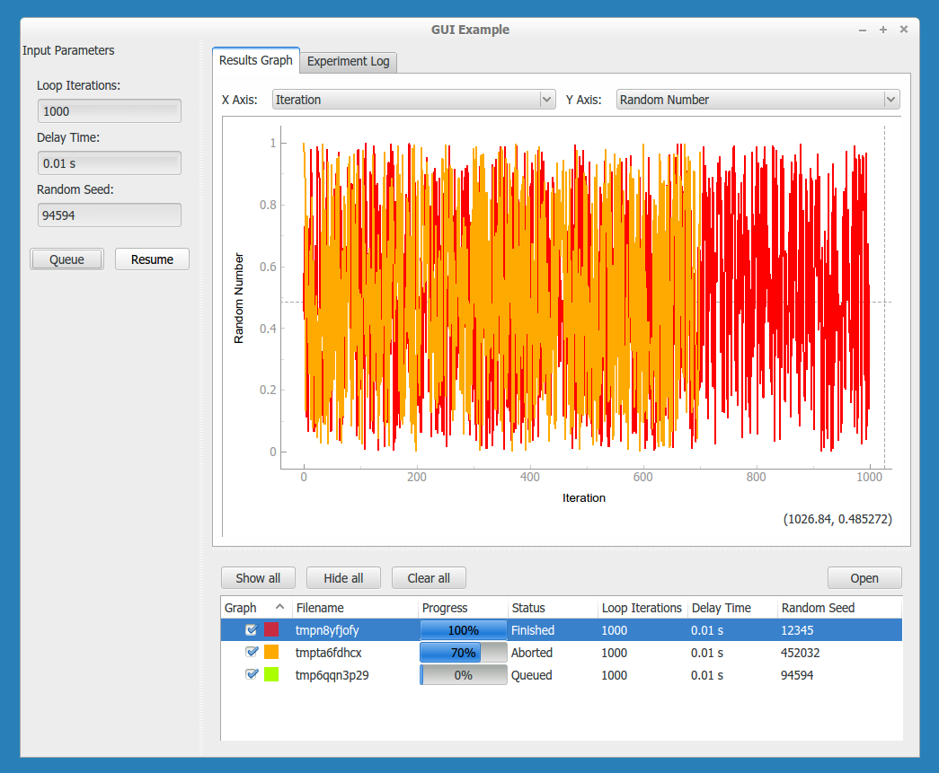Click the Resume button
939x773 pixels.
point(152,259)
